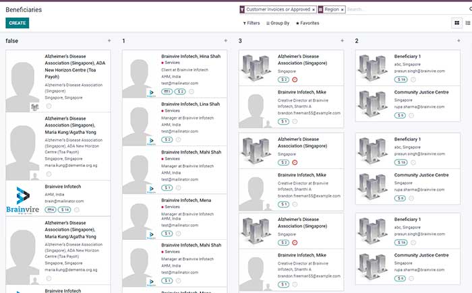This screenshot has width=472, height=293.
Task: Remove the Customer Invoices or Approved filter
Action: pyautogui.click(x=314, y=9)
